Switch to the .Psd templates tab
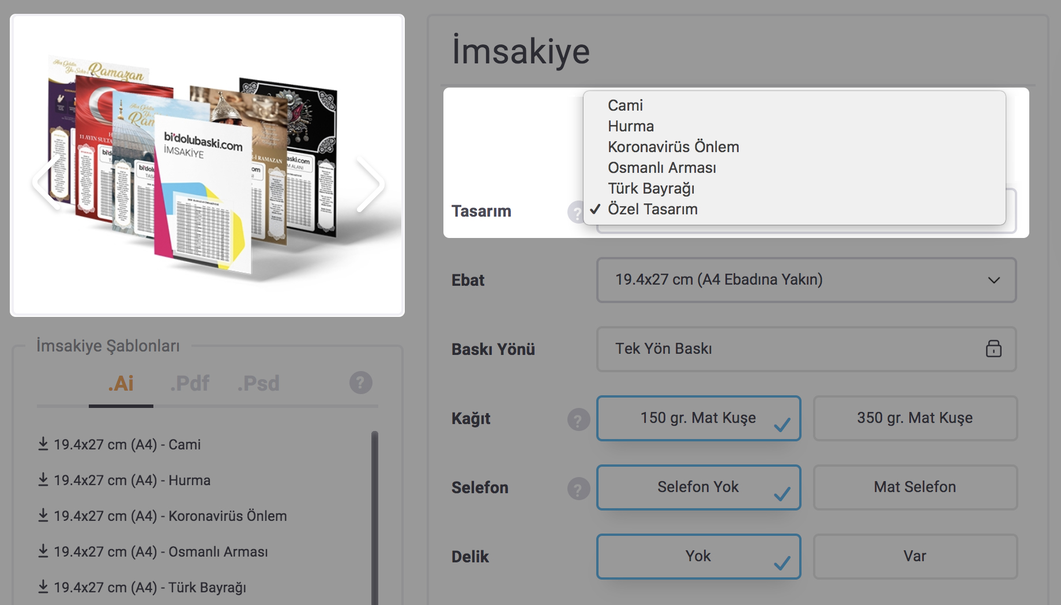 [x=258, y=384]
